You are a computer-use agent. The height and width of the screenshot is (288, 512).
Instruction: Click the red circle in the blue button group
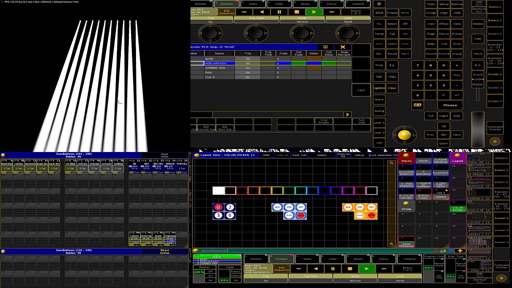[x=301, y=216]
